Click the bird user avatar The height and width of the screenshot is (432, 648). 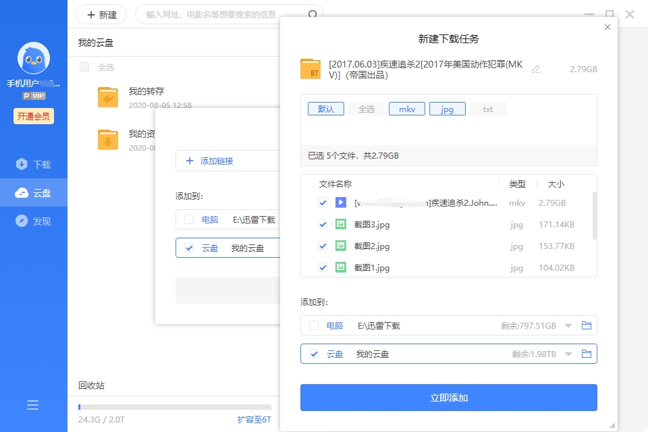pos(33,59)
